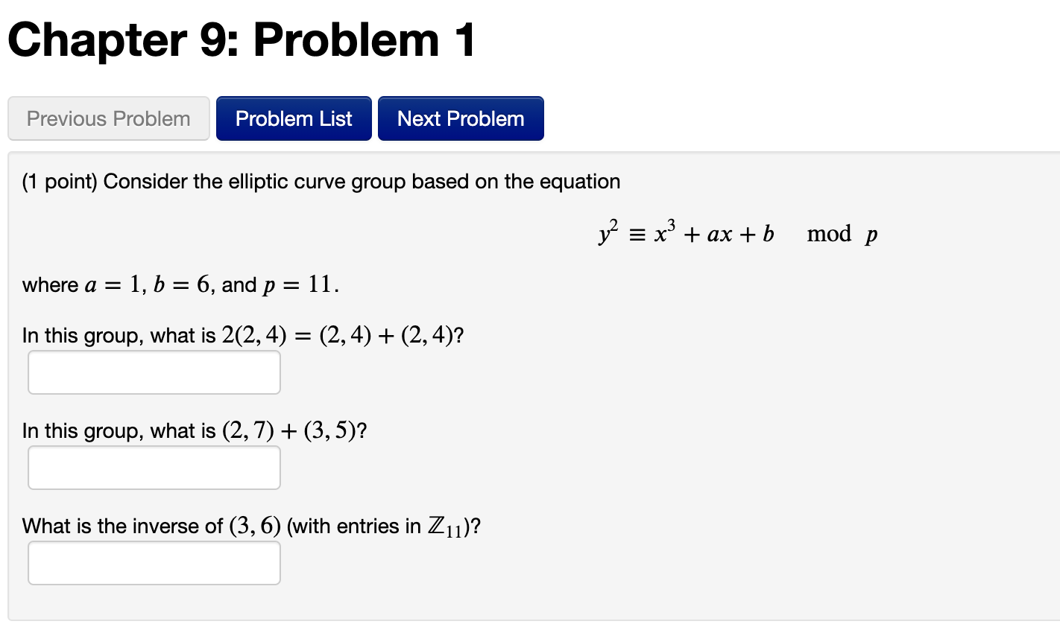Click the '(1 point)' label text
Screen dimensions: 1060x627
54,181
